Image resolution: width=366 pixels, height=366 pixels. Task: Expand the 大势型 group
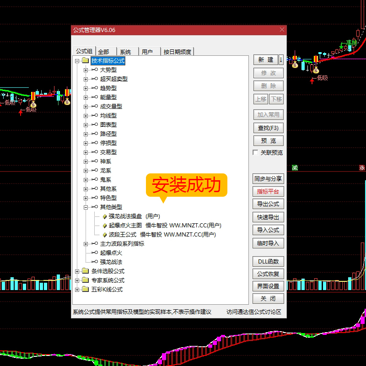click(86, 70)
